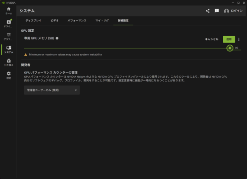The height and width of the screenshot is (179, 247).
Task: Click the GPU パフォーマンス カウンターの管理 title
Action: 51,72
